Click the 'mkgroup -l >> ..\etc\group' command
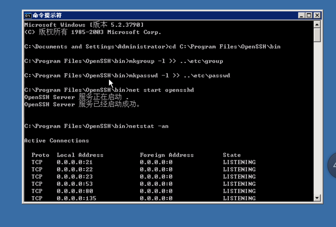 (176, 61)
